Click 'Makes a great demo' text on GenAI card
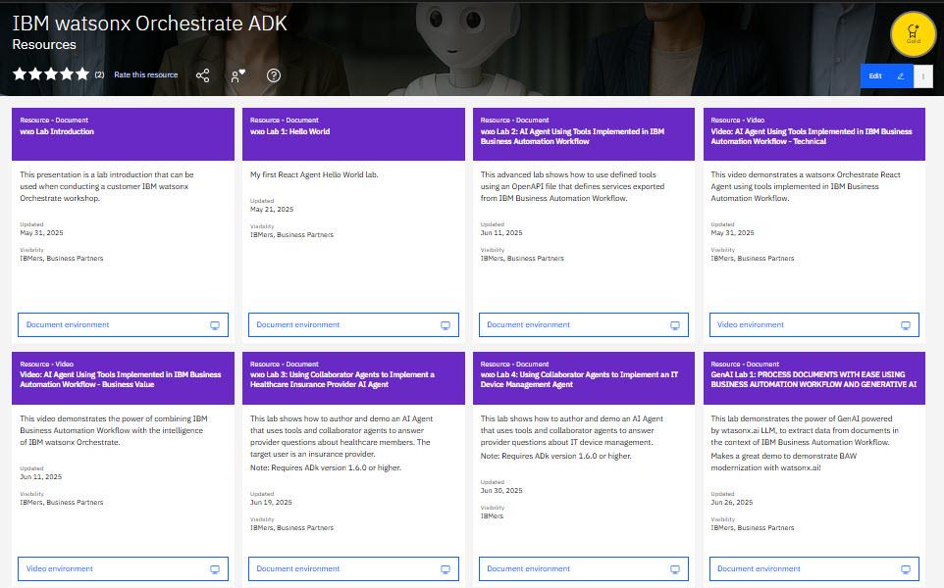The width and height of the screenshot is (944, 588). (x=784, y=462)
